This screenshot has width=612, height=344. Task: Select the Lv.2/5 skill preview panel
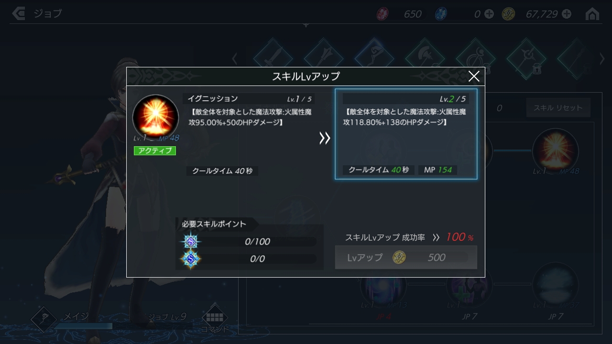406,134
